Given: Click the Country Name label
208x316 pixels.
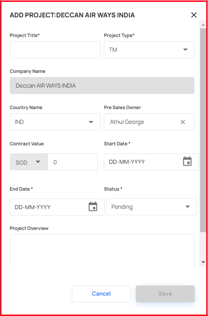Looking at the screenshot, I should 26,108.
